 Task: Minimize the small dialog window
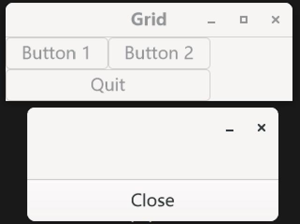[229, 128]
